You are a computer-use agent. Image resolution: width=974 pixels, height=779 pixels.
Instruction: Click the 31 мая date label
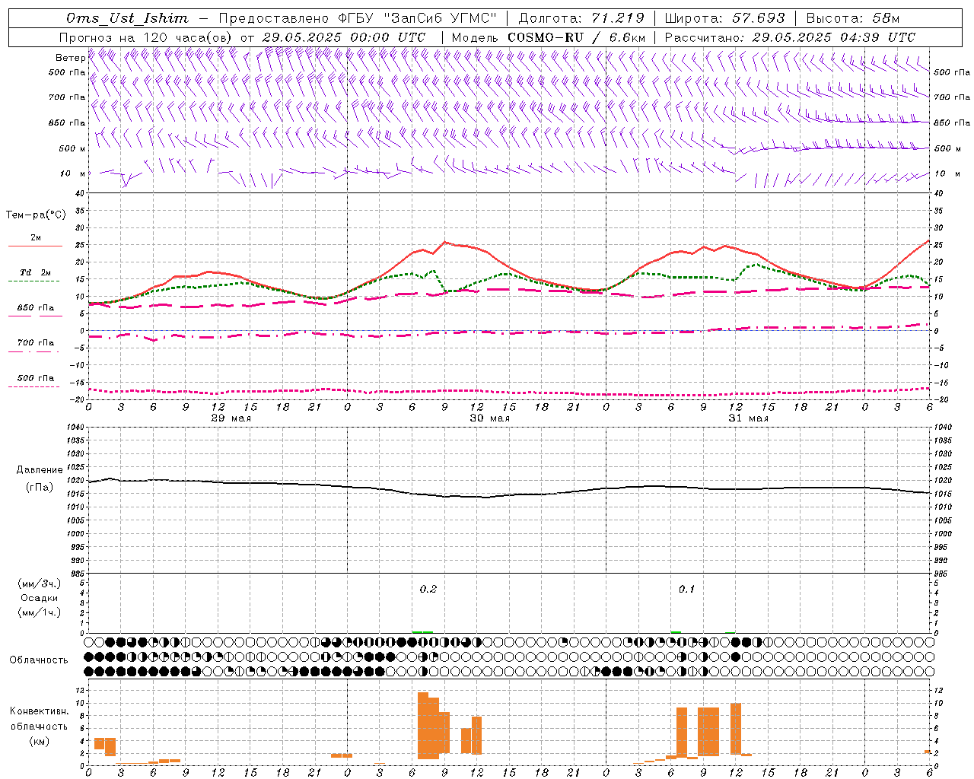[748, 418]
